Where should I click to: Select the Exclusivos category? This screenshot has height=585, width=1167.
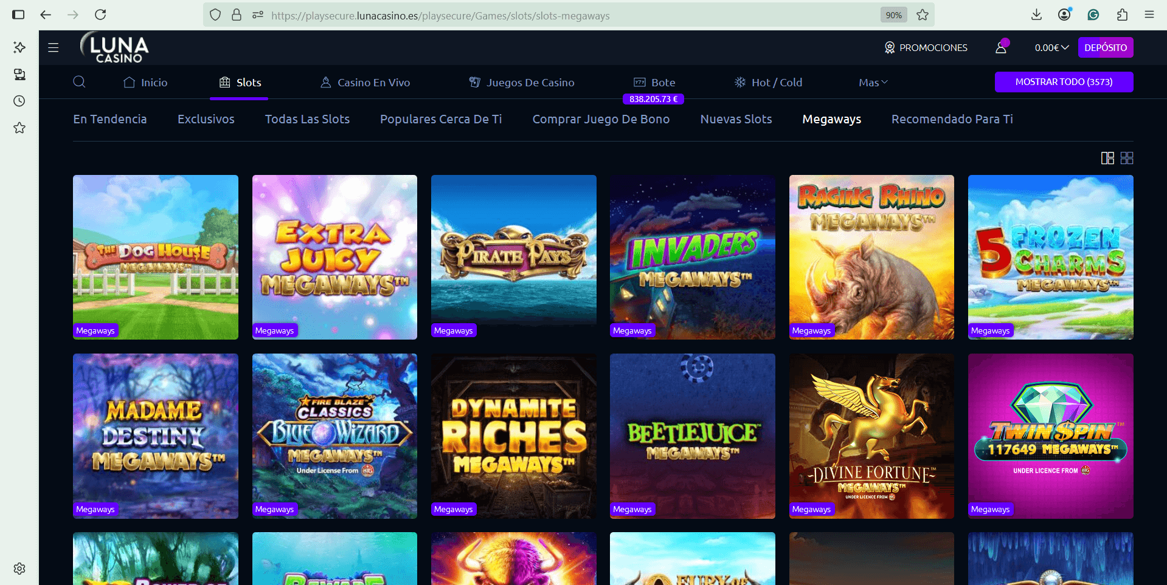point(206,119)
